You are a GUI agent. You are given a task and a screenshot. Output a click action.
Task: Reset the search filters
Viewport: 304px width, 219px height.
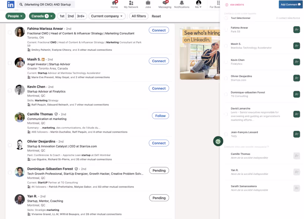(x=156, y=16)
